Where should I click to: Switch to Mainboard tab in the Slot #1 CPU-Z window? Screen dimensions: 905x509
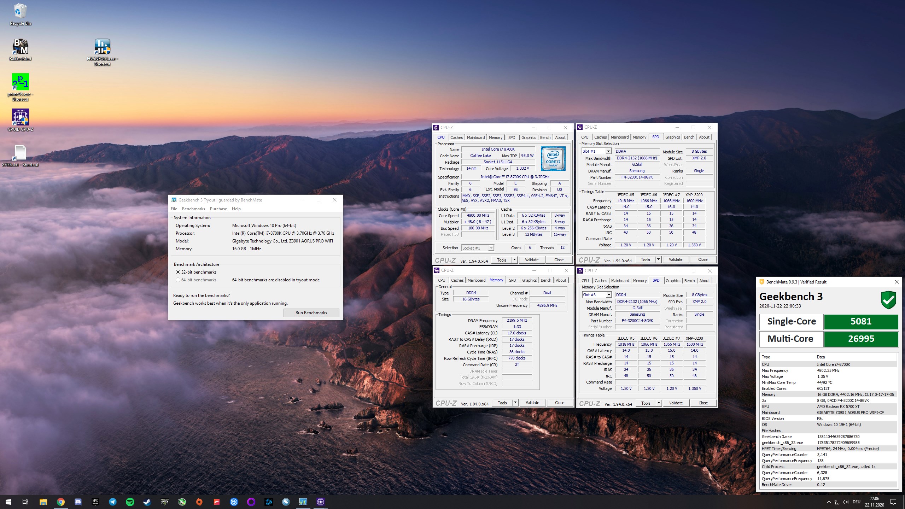click(x=620, y=137)
